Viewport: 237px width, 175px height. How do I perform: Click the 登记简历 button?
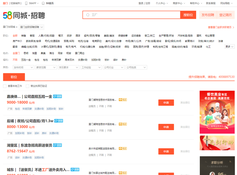pyautogui.click(x=225, y=15)
